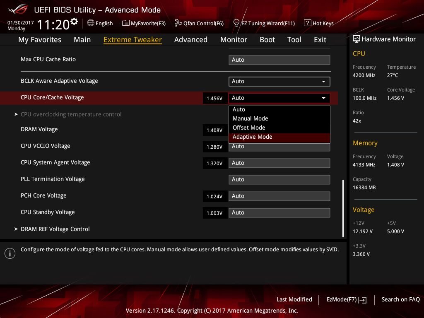Launch Qfan Control fan icon
Viewport: 424px width, 318px height.
pos(178,23)
